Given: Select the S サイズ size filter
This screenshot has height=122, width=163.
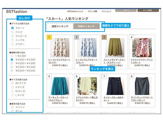Looking at the screenshot, I should (x=12, y=87).
